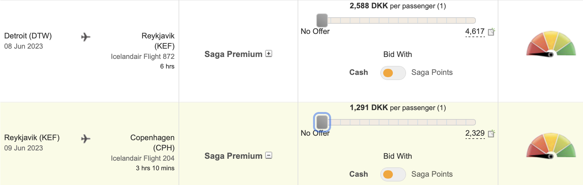
Task: Toggle Cash/Saga Points switch for Flight 872
Action: [x=393, y=73]
